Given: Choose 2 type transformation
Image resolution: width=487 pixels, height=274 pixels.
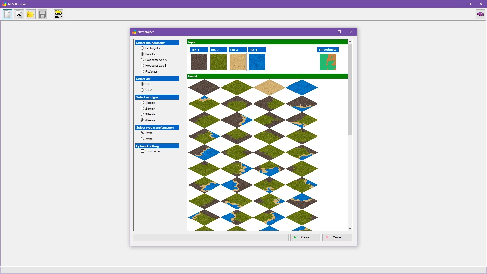Looking at the screenshot, I should 142,139.
